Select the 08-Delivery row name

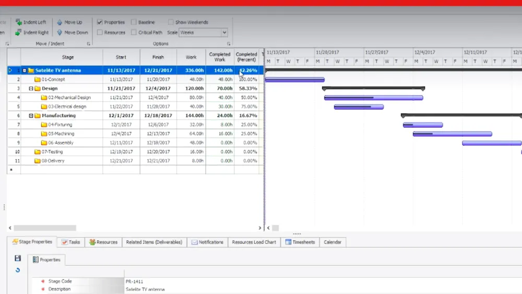pyautogui.click(x=53, y=160)
